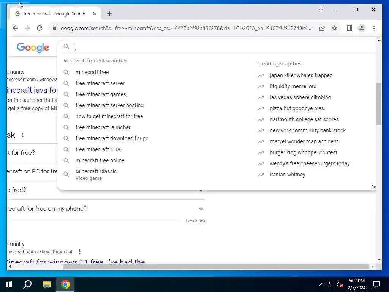
Task: Click the horizontal scrollbar thumb
Action: click(x=216, y=267)
